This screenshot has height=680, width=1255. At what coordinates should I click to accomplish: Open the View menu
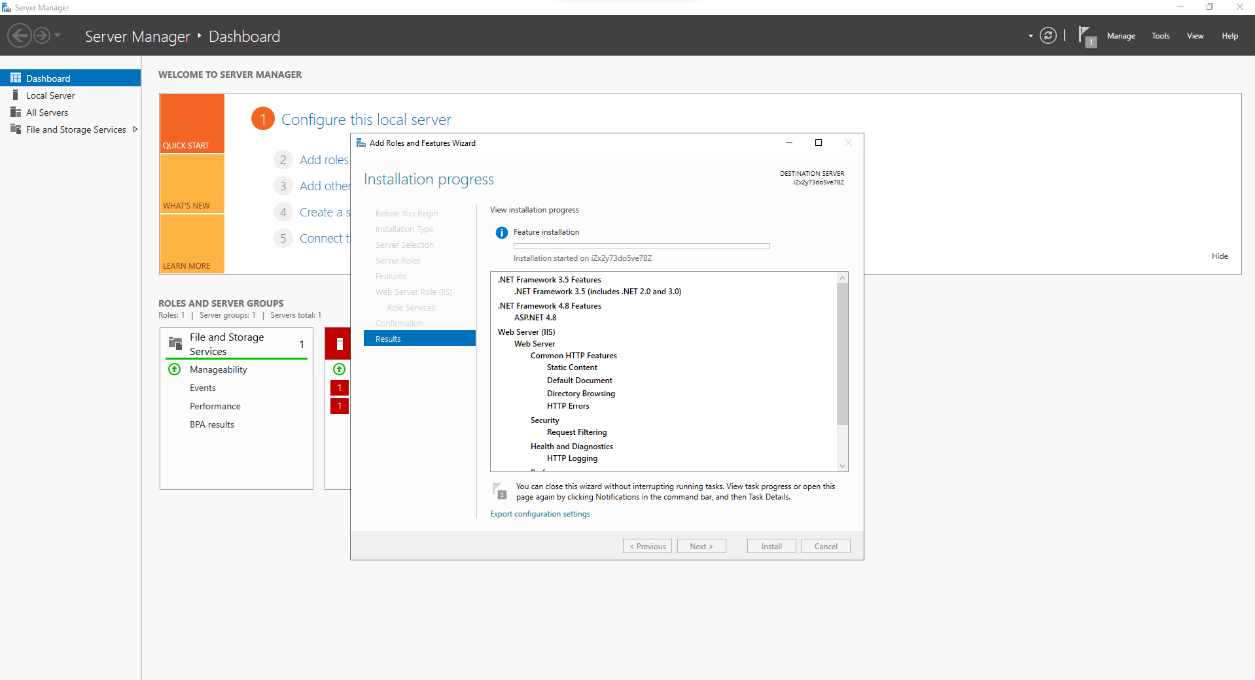[x=1195, y=36]
